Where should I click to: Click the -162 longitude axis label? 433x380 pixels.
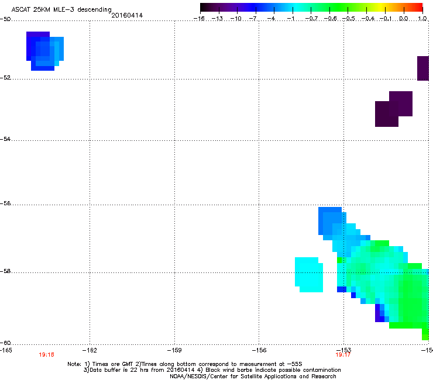tap(90, 350)
